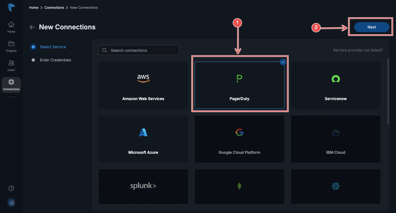Click Home in the breadcrumb

[34, 8]
